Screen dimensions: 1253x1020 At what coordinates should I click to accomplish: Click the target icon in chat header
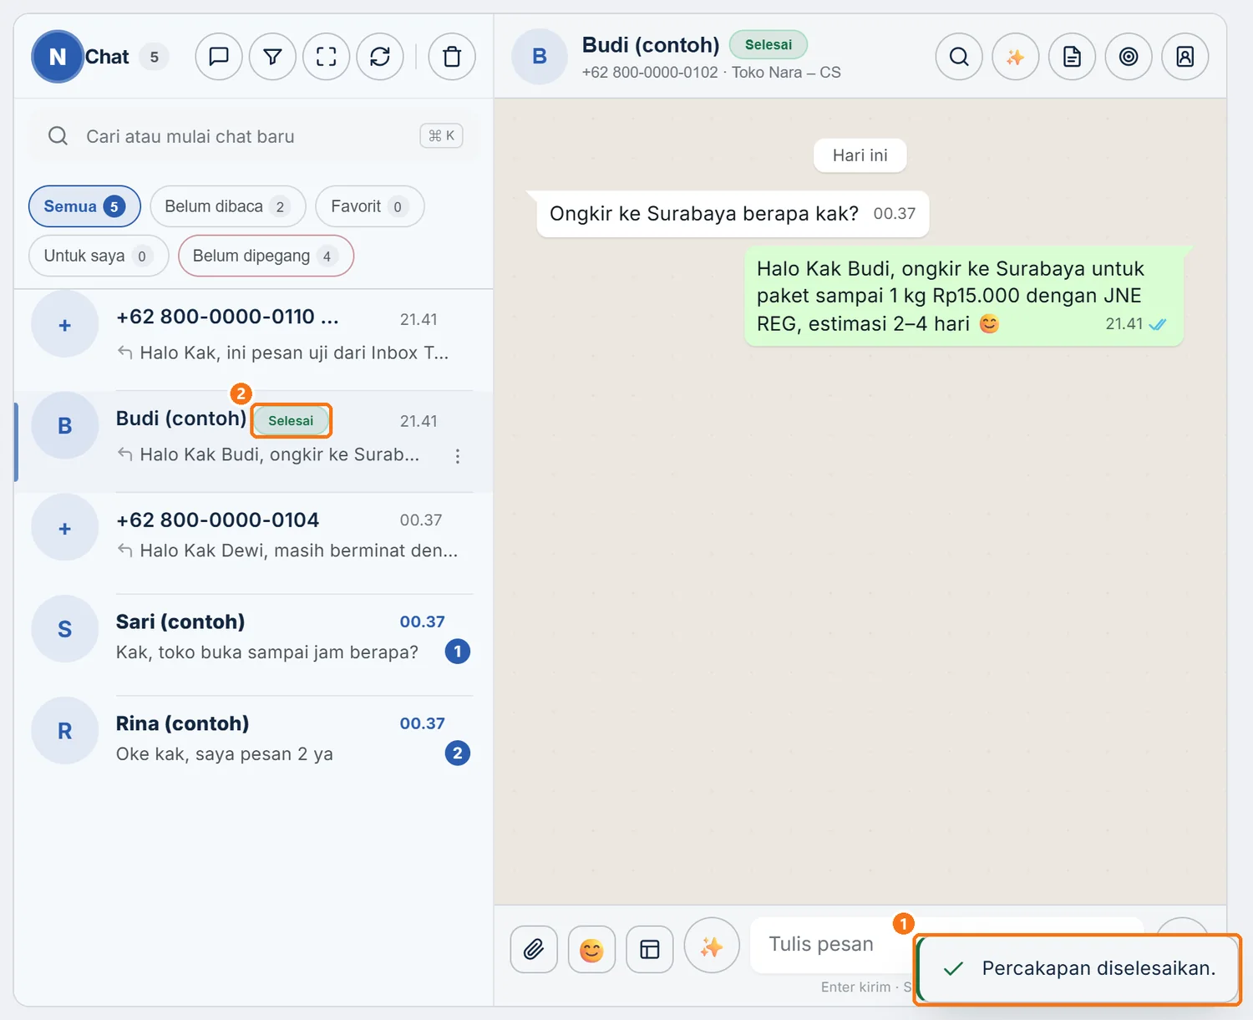(x=1129, y=57)
